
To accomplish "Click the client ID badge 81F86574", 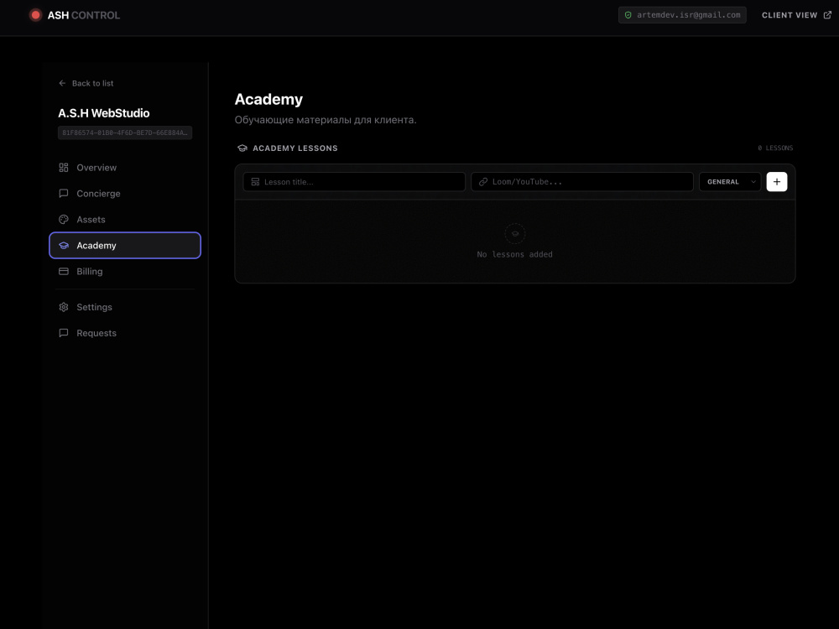I will [125, 133].
